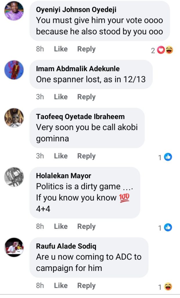View thumbs-up reaction on Taofeeq's comment

(168, 157)
